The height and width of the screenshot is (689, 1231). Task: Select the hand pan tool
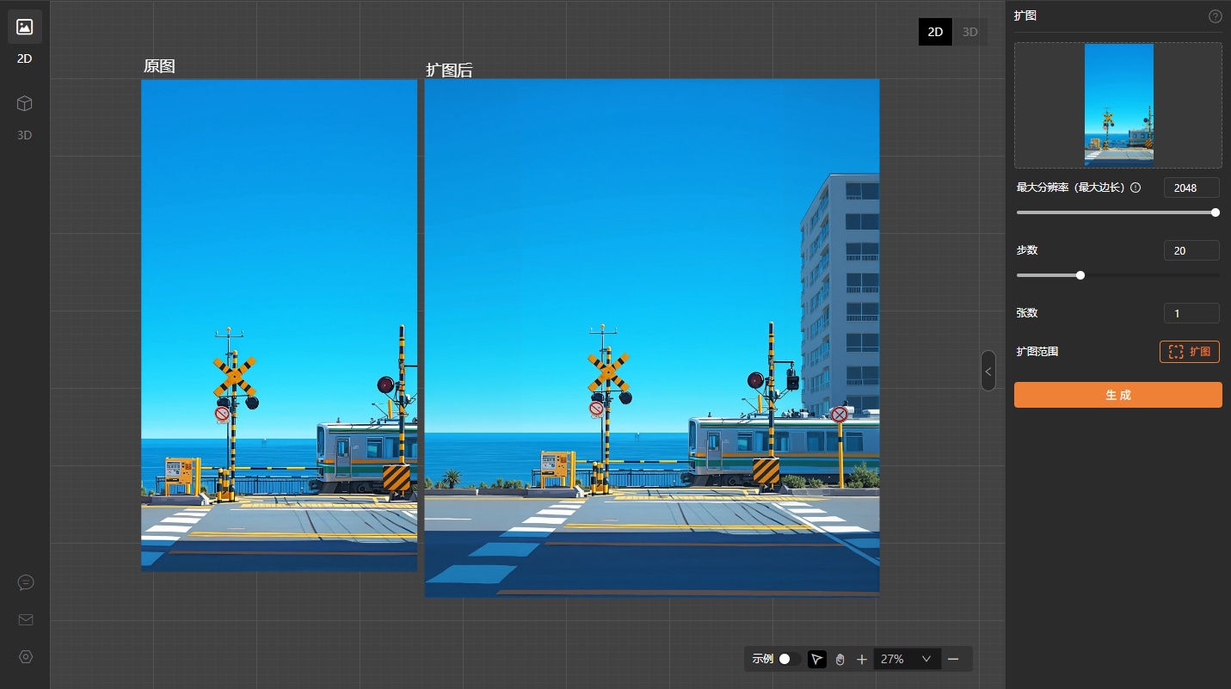point(840,659)
